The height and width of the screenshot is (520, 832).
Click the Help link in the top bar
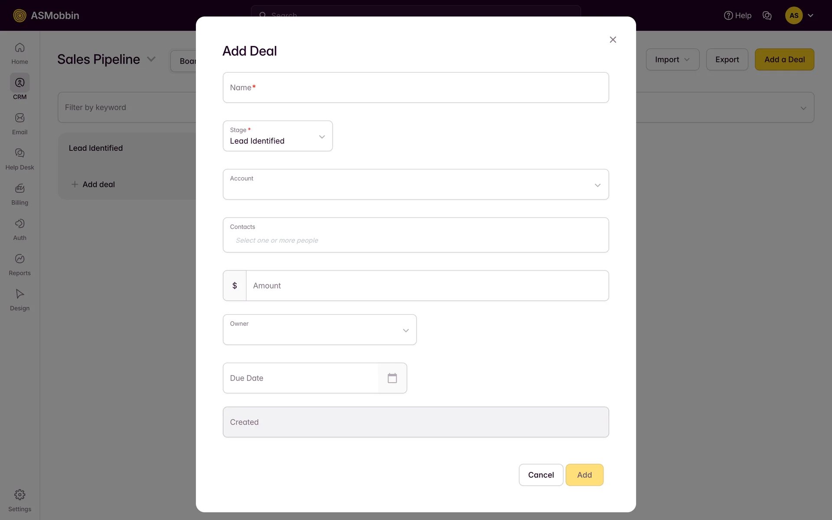pos(738,16)
